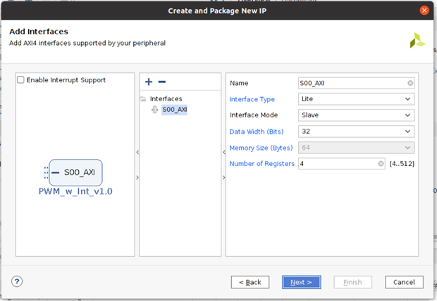This screenshot has height=301, width=437.
Task: Select S00_AXI in the Interfaces tree
Action: [173, 110]
